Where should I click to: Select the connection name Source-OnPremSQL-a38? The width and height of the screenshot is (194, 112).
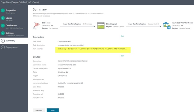(x=67, y=65)
